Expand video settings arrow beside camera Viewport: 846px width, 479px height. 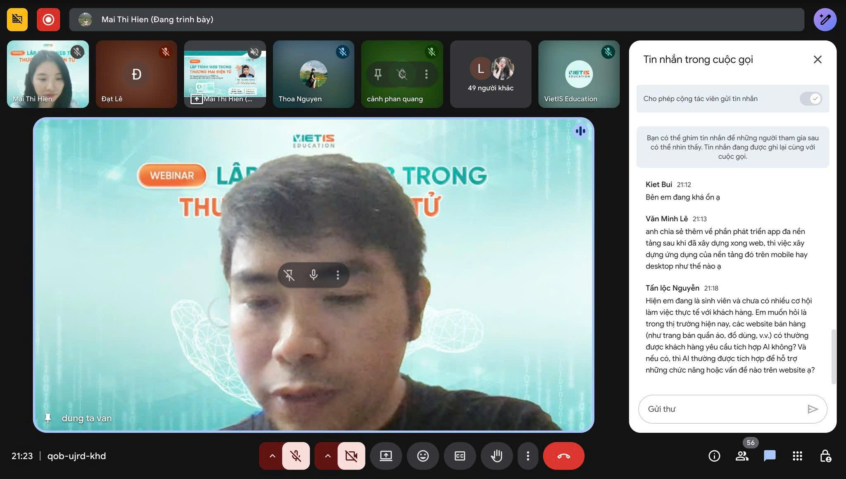coord(328,456)
